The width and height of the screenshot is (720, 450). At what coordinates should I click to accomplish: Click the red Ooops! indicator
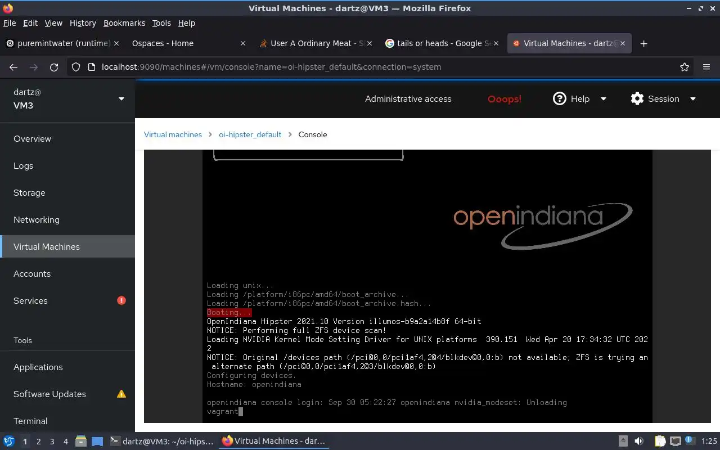click(505, 98)
